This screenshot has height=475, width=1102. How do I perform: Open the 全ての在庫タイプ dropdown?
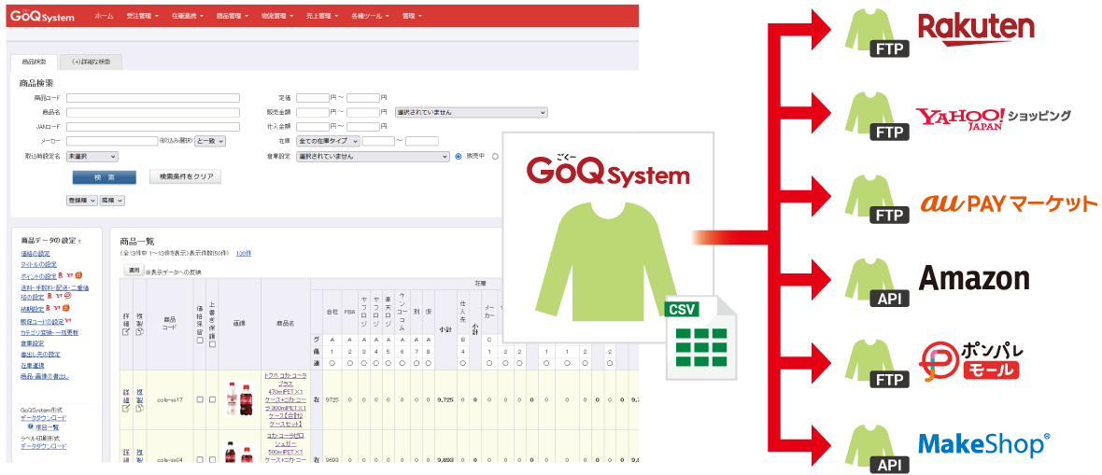[328, 141]
